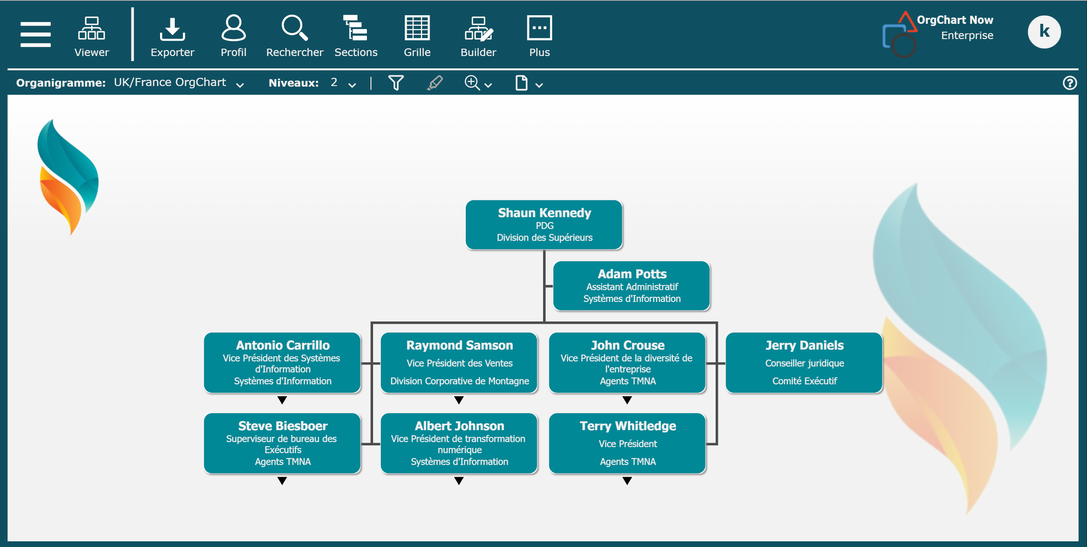Open the filter funnel tool
Viewport: 1087px width, 547px height.
click(396, 83)
